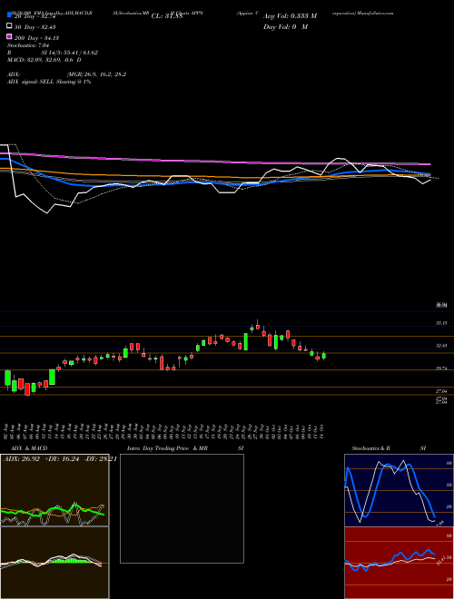
Task: Select the '50 Day = 32.48' legend text
Action: 35,26
